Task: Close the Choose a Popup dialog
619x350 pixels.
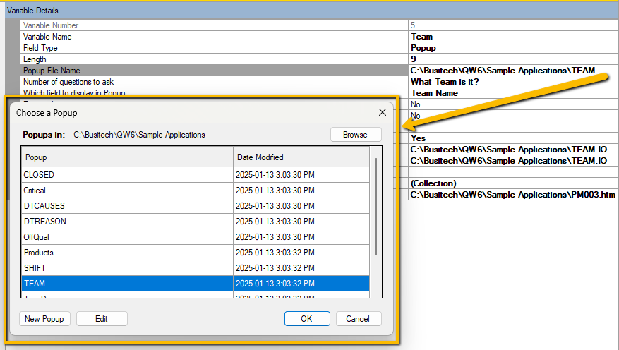Action: coord(383,112)
